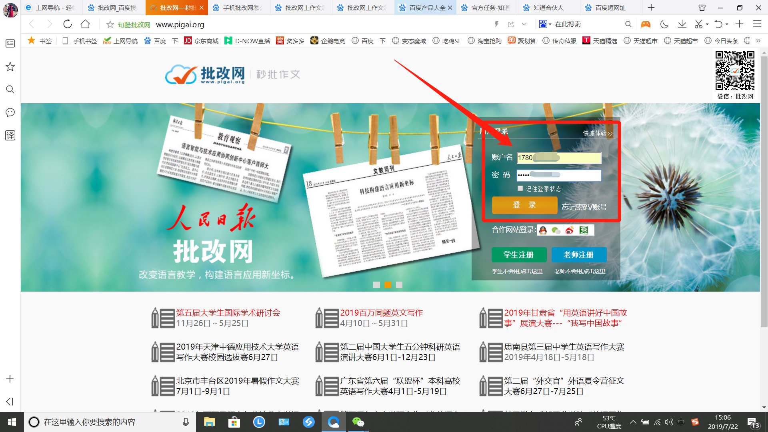768x432 pixels.
Task: Open sidebar chat bubble icon
Action: (10, 112)
